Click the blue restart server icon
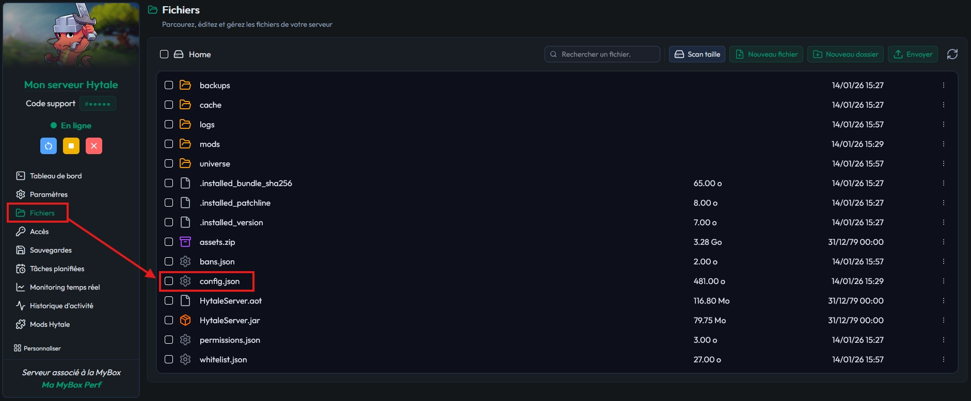This screenshot has height=401, width=971. pos(49,146)
